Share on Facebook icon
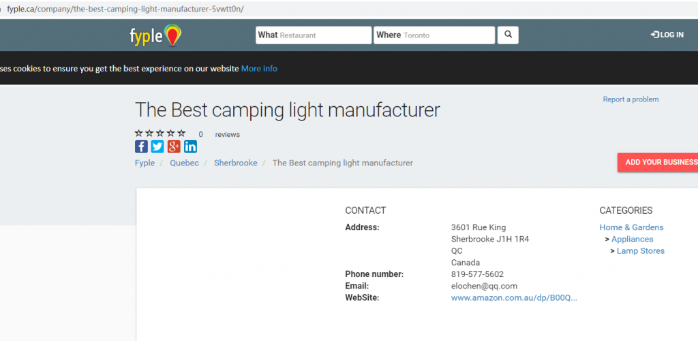Image resolution: width=698 pixels, height=341 pixels. coord(141,146)
